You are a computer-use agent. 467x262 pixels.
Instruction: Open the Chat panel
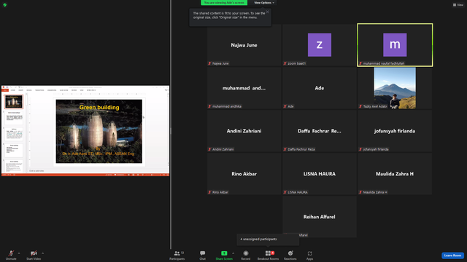[203, 255]
